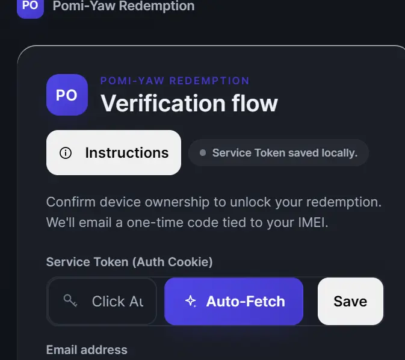
Task: Click the "Confirm device ownership" sentence
Action: [x=214, y=202]
